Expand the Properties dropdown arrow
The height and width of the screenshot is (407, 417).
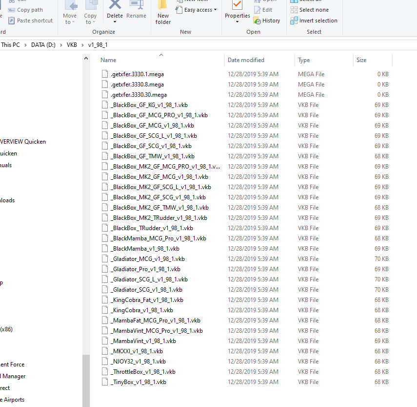(x=237, y=22)
